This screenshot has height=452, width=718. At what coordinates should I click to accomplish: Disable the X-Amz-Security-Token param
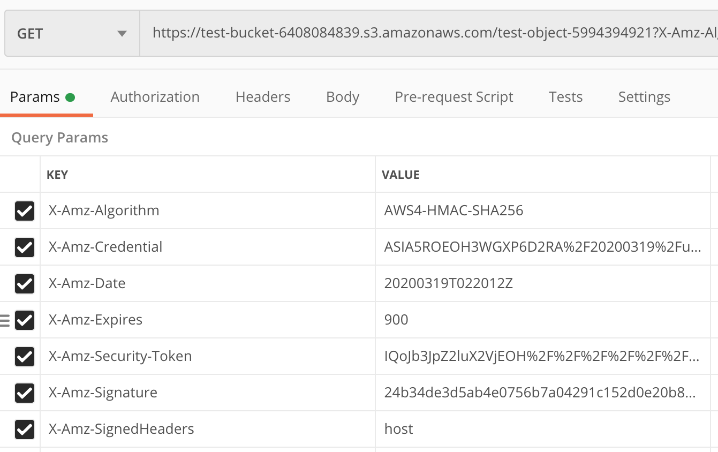(x=24, y=356)
